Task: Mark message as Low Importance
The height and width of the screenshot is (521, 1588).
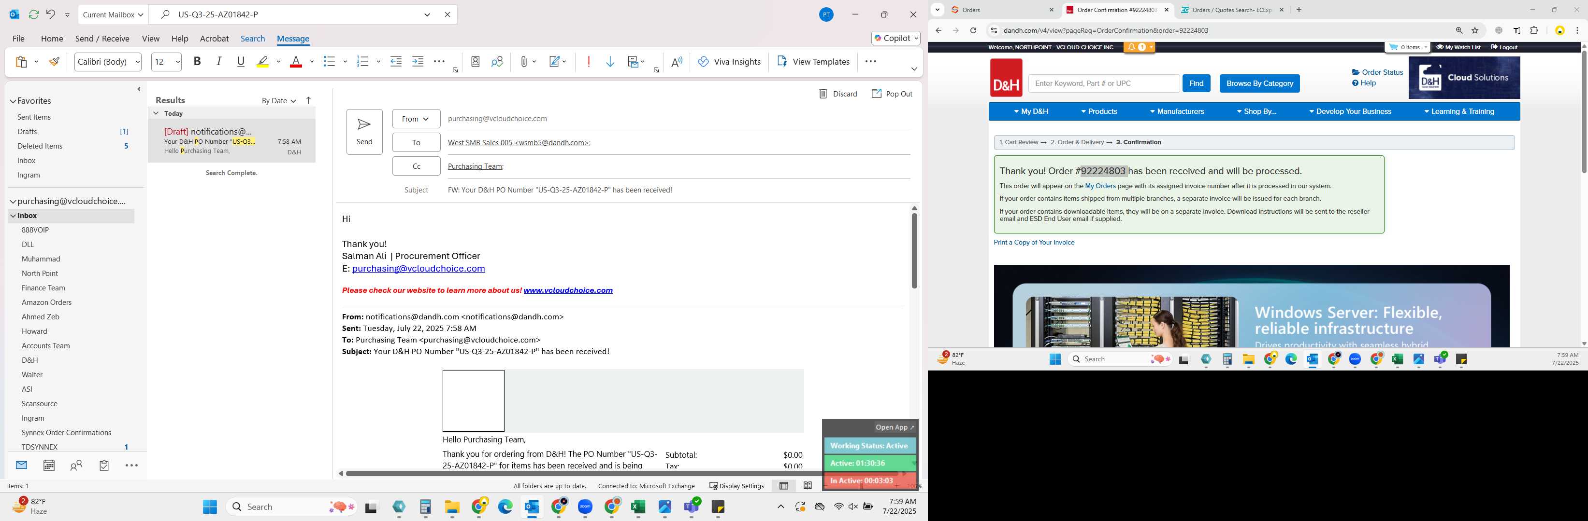Action: pyautogui.click(x=610, y=62)
